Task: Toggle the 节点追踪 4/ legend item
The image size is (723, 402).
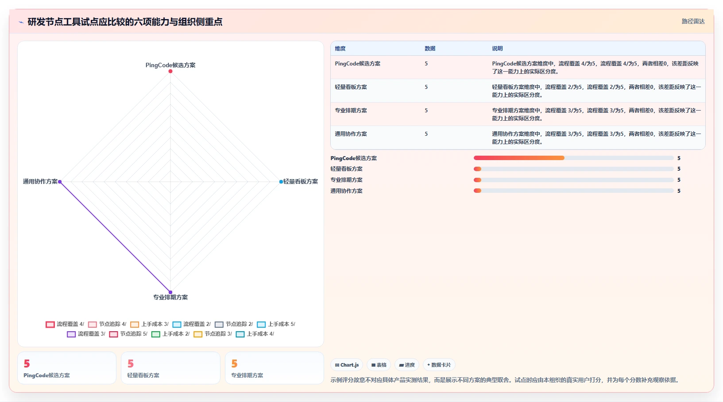Action: point(107,324)
